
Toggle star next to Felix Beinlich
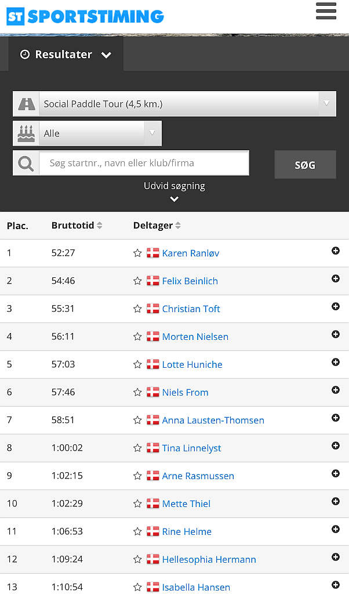(137, 281)
